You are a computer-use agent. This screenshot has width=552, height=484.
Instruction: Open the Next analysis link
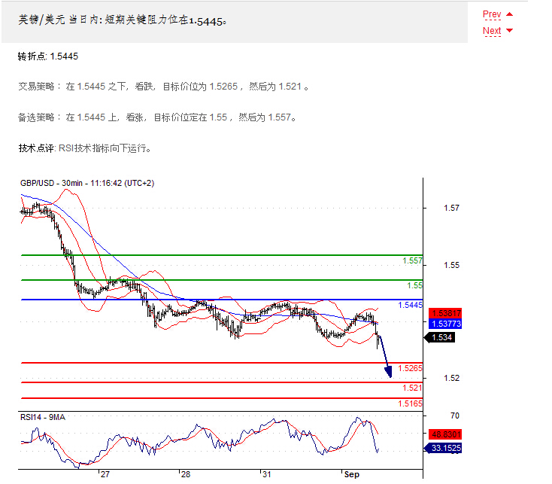point(491,31)
